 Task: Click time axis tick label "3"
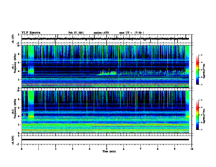coord(73,149)
